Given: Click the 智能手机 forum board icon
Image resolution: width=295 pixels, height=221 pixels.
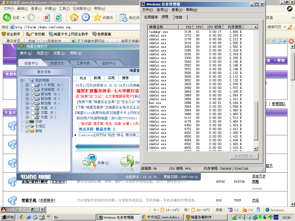Looking at the screenshot, I should [x=12, y=200].
